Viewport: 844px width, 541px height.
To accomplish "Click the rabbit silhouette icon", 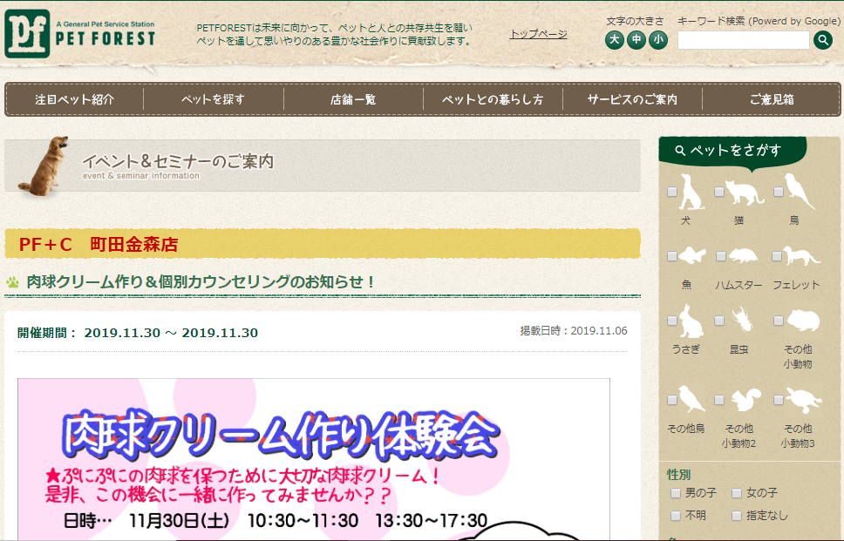I will coord(691,321).
